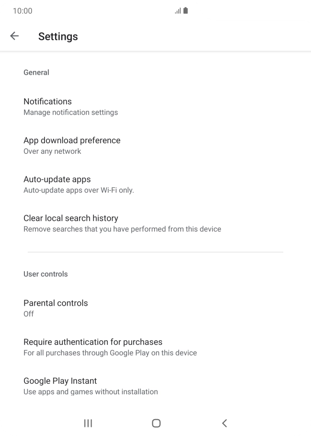Tap Require authentication for purchases
The width and height of the screenshot is (311, 436).
pyautogui.click(x=92, y=342)
